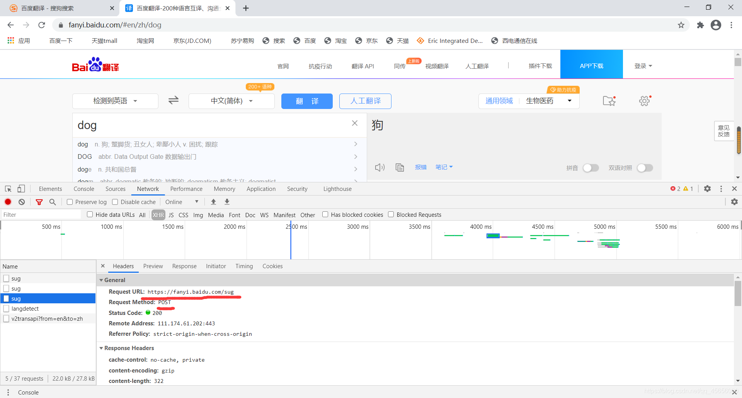Switch to the Console tab

[x=84, y=189]
